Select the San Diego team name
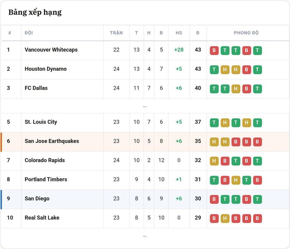This screenshot has height=249, width=290. coord(37,199)
